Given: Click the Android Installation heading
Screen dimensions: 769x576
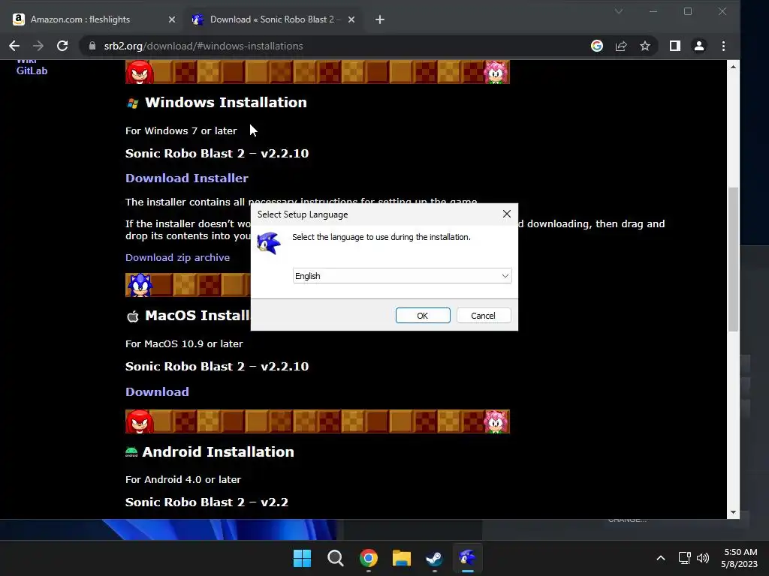Looking at the screenshot, I should [219, 451].
